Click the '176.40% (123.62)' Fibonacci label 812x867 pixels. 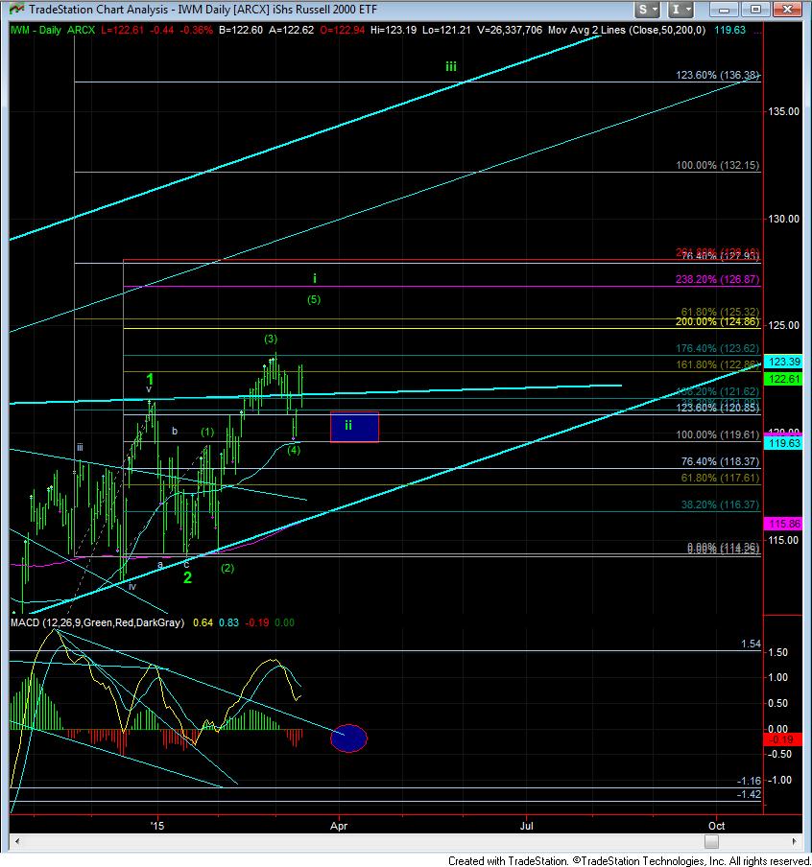[717, 348]
